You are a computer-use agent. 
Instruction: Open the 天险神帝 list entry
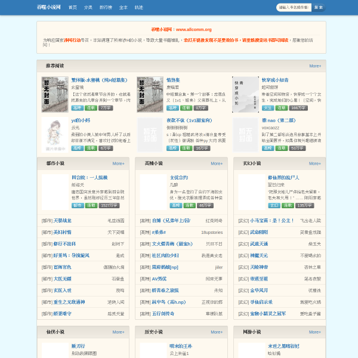click(x=259, y=267)
